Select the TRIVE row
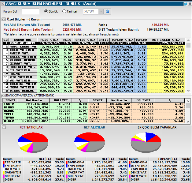 click(94, 74)
